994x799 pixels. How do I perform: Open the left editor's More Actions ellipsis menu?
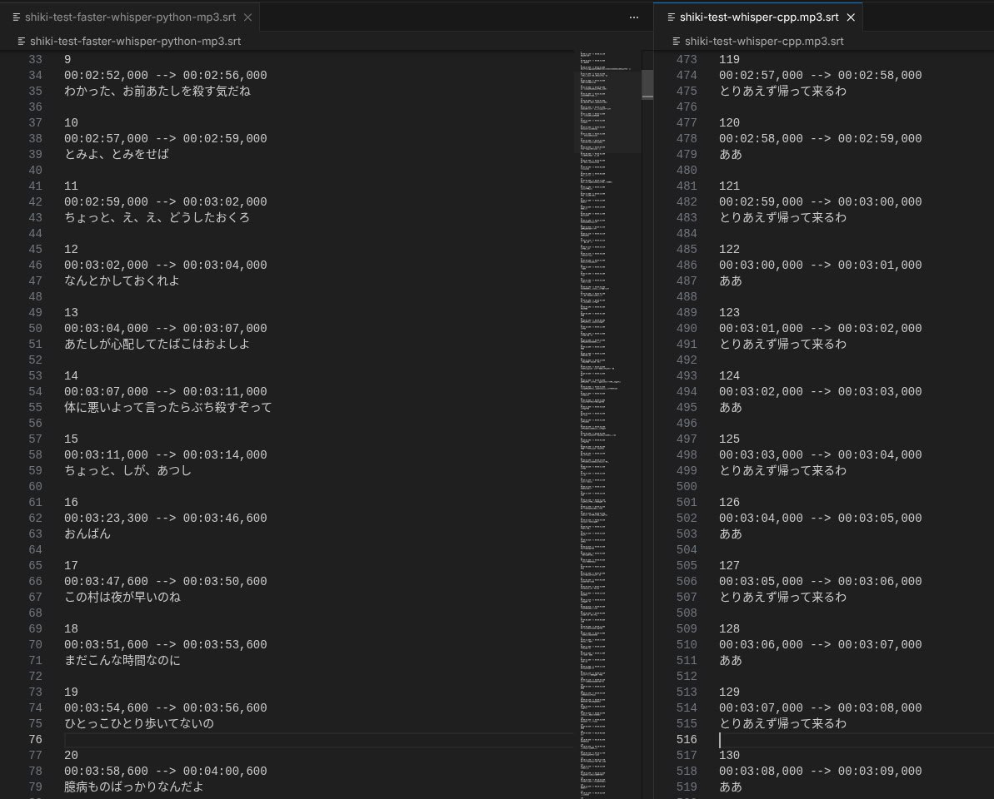(x=634, y=17)
